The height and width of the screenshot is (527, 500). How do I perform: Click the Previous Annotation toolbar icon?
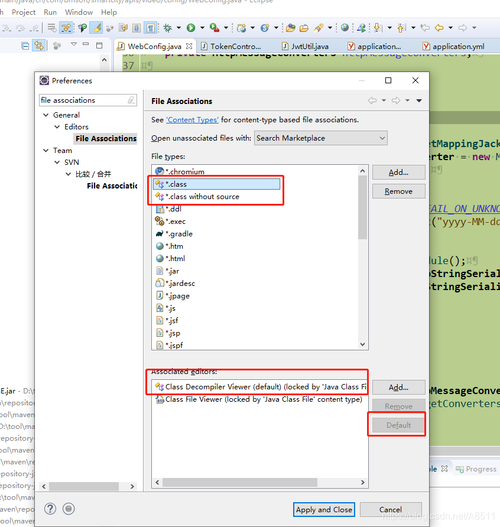[x=401, y=28]
